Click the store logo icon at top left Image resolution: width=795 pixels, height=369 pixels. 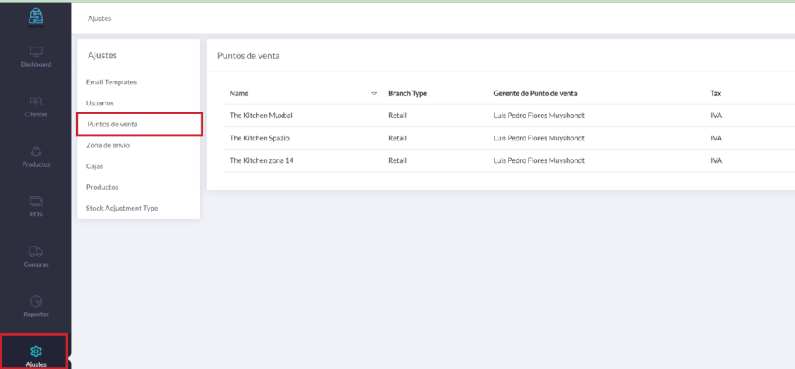click(x=36, y=16)
